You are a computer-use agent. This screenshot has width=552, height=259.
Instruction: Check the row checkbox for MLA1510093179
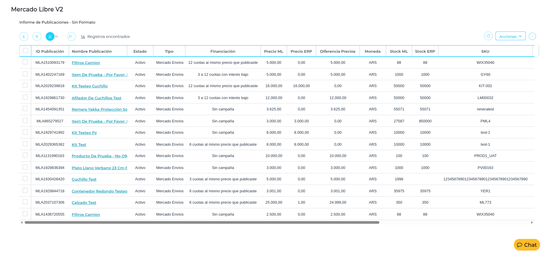click(25, 62)
